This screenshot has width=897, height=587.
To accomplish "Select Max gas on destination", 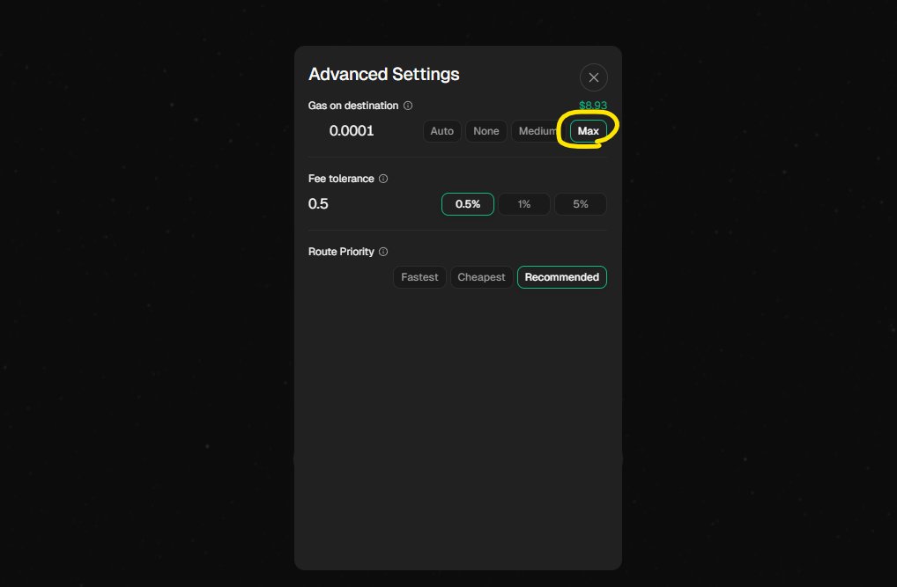I will pos(588,131).
